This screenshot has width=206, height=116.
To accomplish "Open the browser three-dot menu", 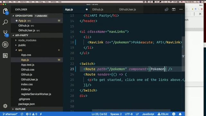I will click(x=194, y=14).
